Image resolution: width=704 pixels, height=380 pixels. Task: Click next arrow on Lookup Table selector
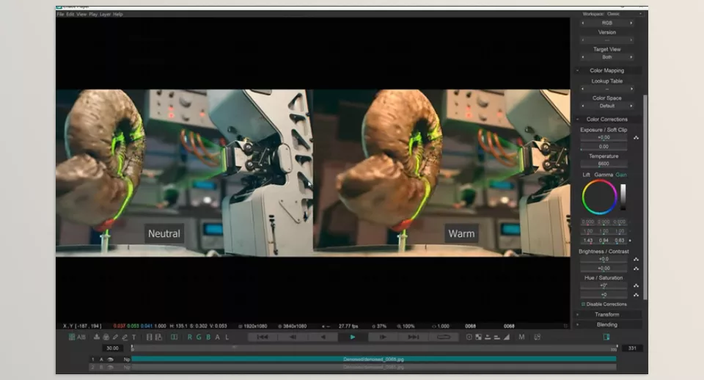(x=631, y=89)
